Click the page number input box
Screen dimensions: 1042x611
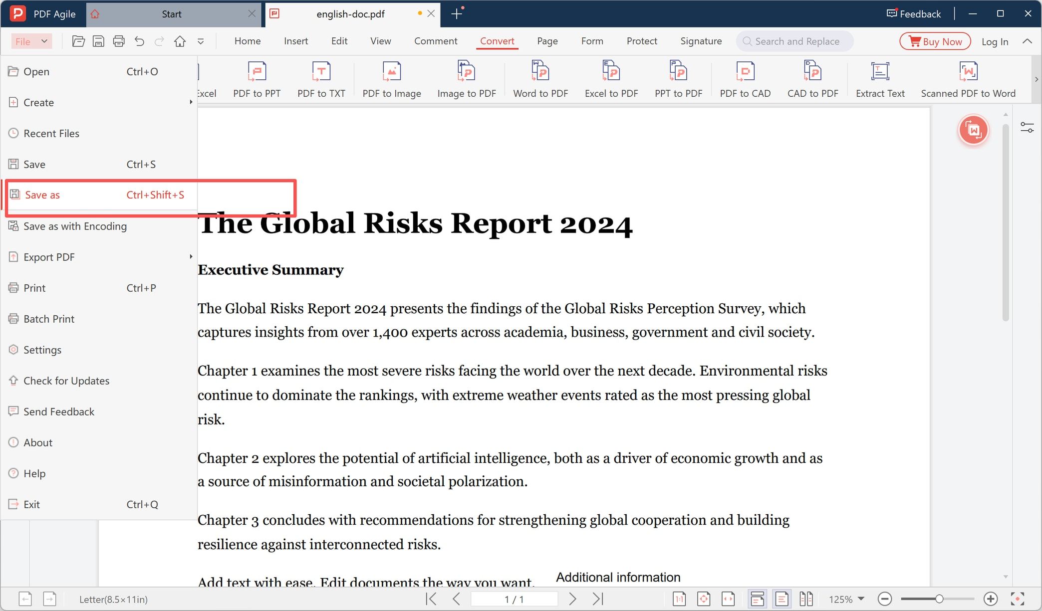tap(514, 599)
